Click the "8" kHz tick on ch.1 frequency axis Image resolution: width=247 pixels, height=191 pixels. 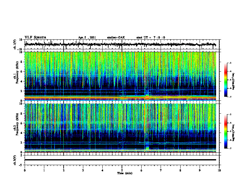coord(22,62)
